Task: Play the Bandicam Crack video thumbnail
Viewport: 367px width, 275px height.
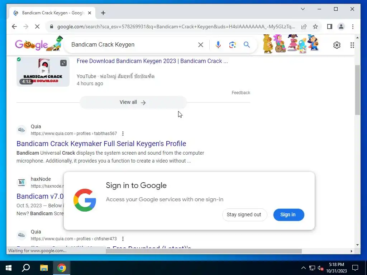Action: click(43, 72)
